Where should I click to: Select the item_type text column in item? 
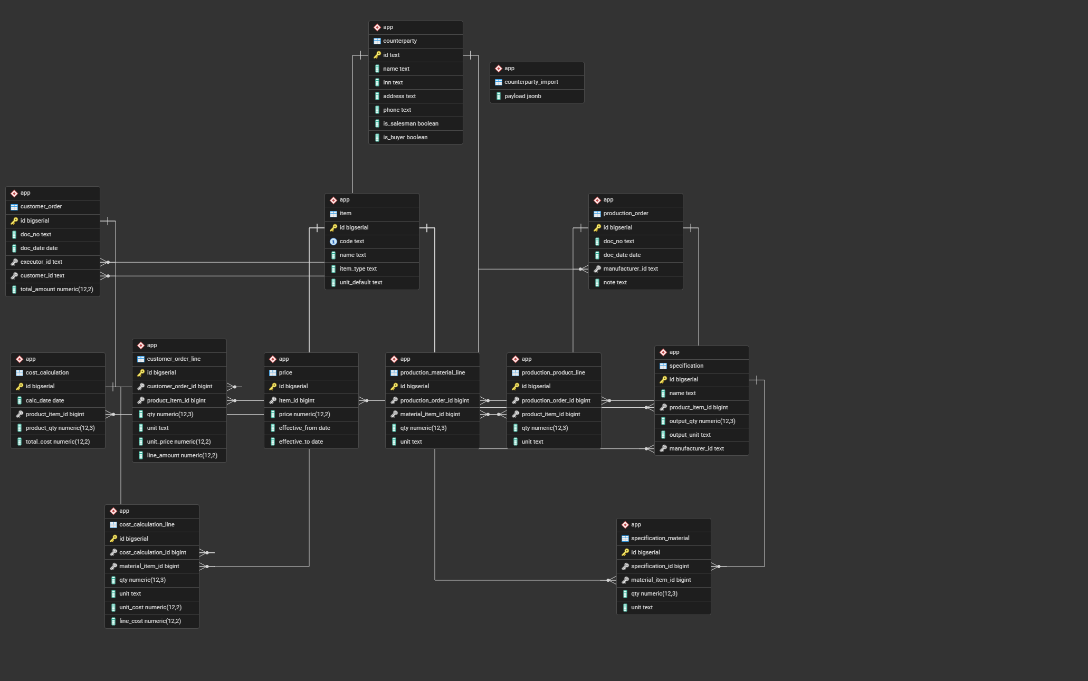[x=358, y=269]
